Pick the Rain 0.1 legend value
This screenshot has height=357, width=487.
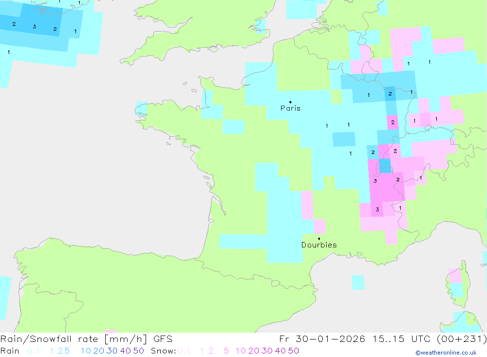pos(33,351)
